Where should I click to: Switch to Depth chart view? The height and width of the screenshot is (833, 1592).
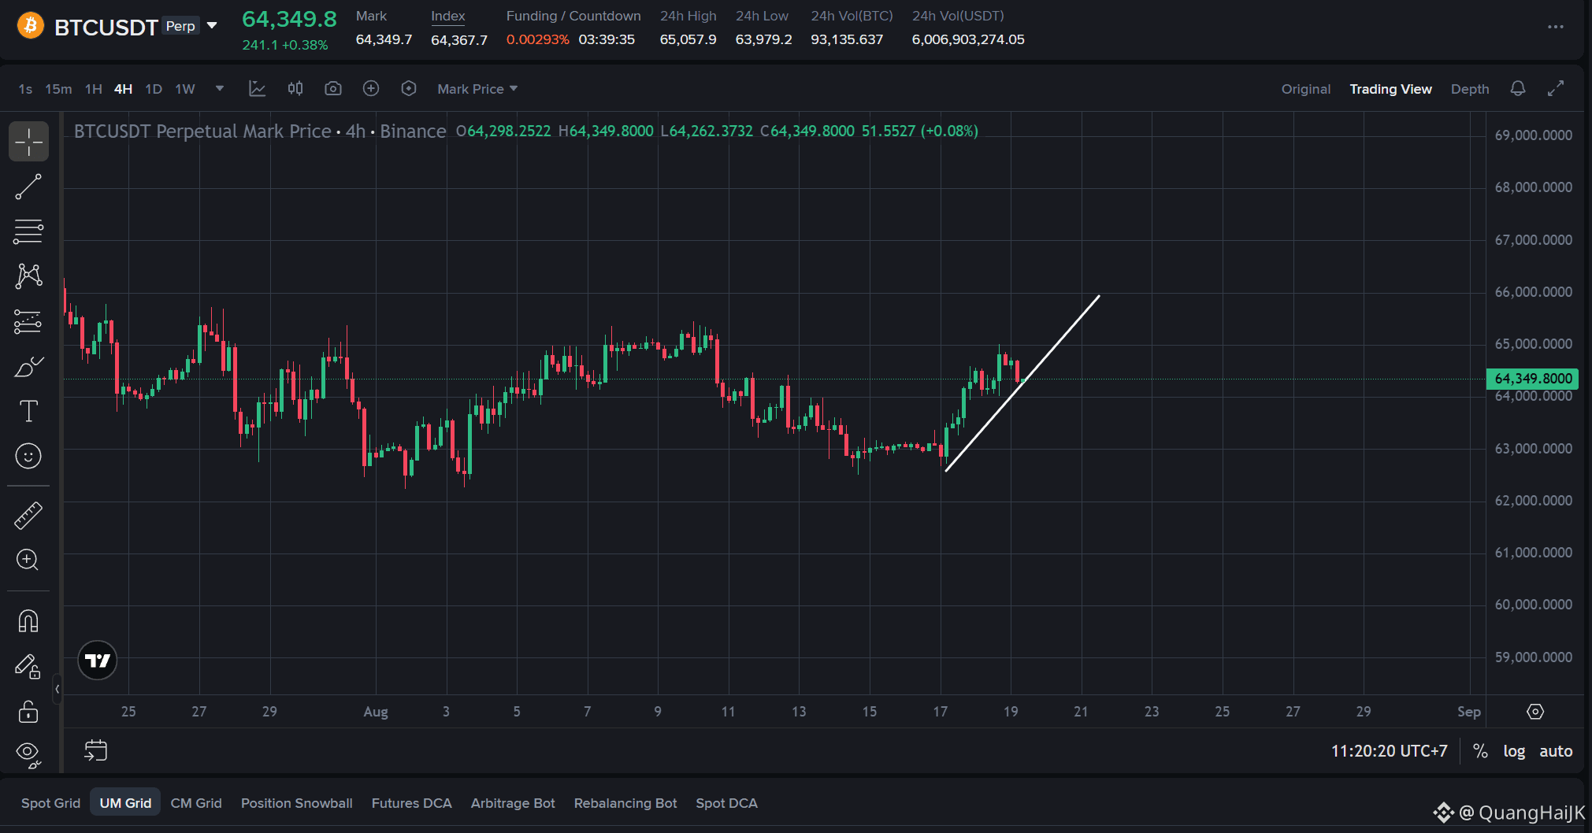click(1470, 89)
